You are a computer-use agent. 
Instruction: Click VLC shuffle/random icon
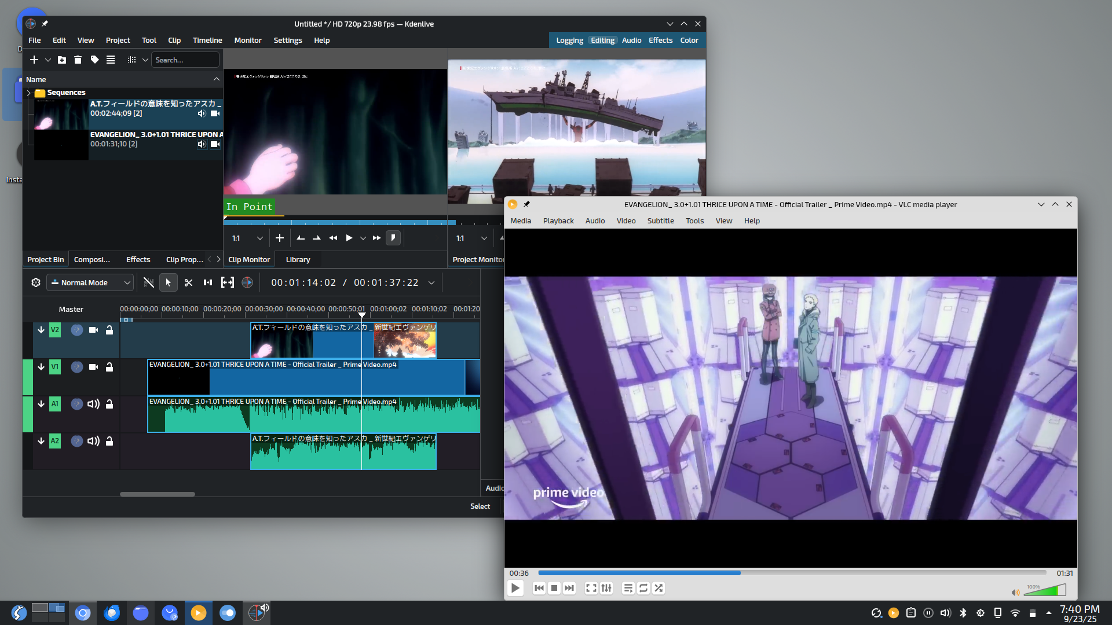coord(659,588)
